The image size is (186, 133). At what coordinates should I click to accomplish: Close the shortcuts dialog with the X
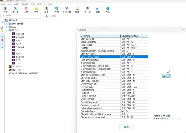click(x=183, y=30)
